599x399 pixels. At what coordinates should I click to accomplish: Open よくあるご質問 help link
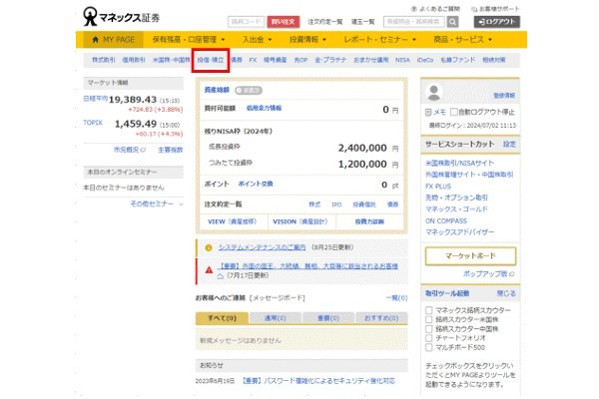pyautogui.click(x=435, y=9)
